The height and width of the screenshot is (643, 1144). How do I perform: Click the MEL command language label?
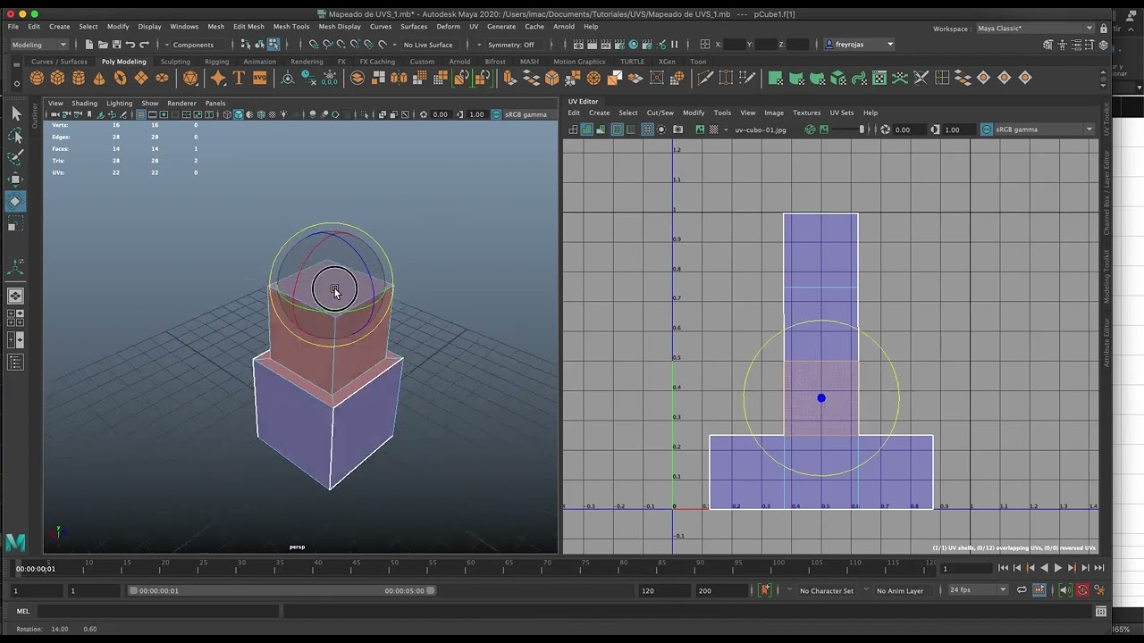[x=22, y=612]
